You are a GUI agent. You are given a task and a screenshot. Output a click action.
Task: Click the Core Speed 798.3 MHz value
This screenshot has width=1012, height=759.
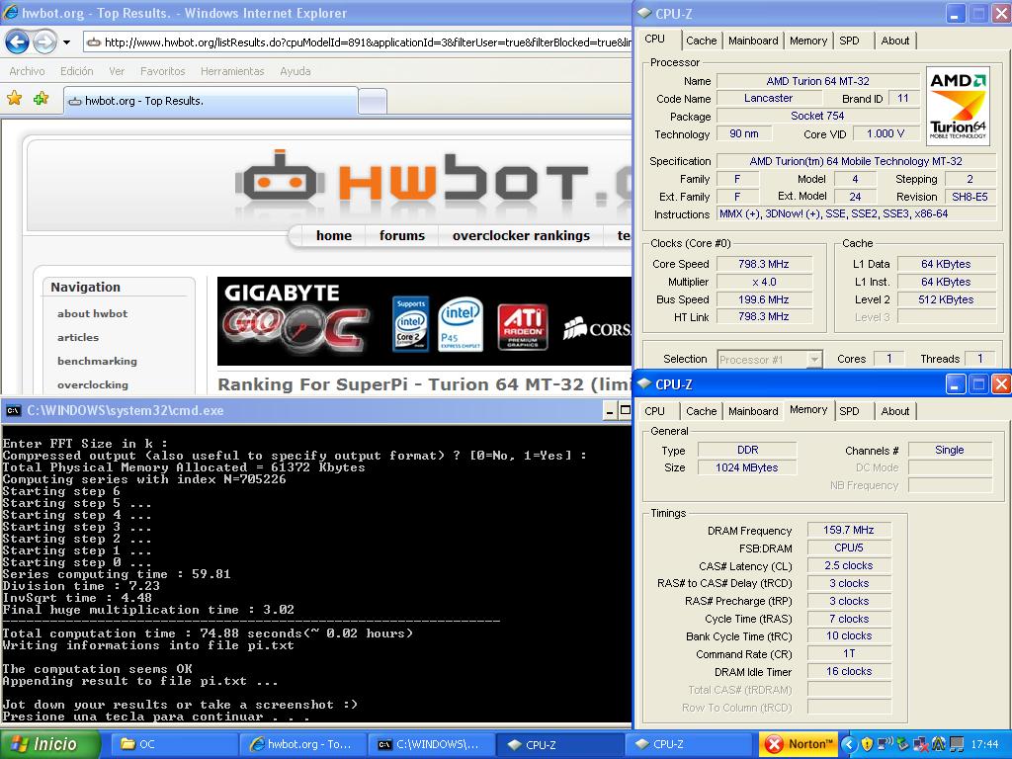tap(764, 264)
